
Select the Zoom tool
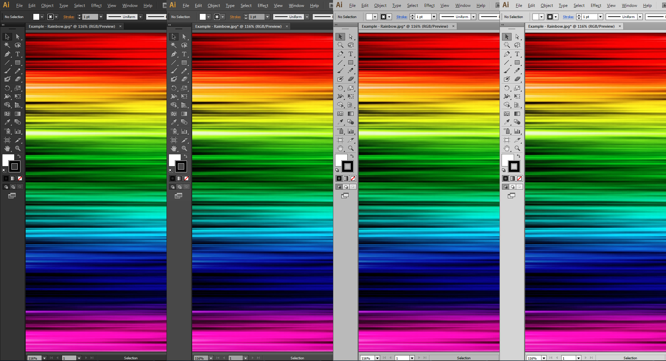[x=18, y=148]
